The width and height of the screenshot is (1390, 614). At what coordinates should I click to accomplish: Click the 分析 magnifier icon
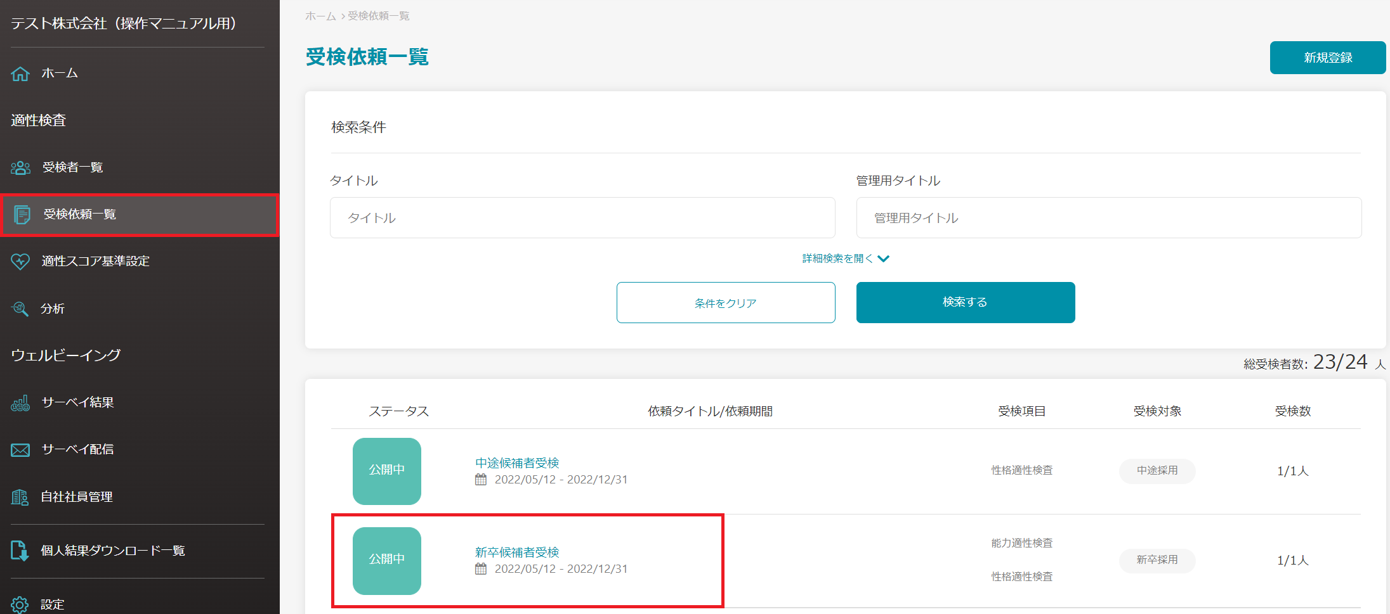click(x=20, y=309)
